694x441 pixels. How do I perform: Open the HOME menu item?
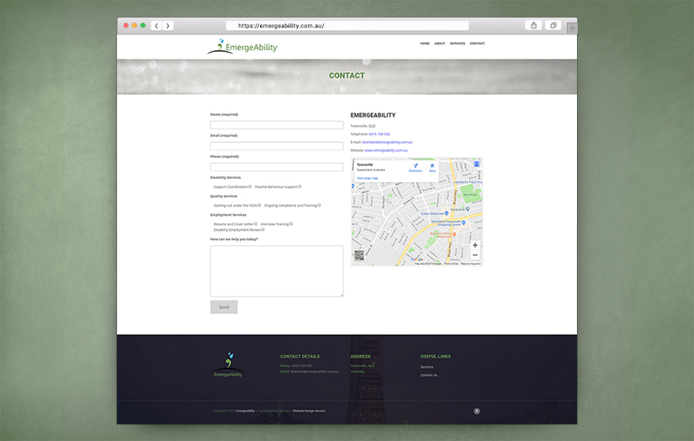coord(425,44)
